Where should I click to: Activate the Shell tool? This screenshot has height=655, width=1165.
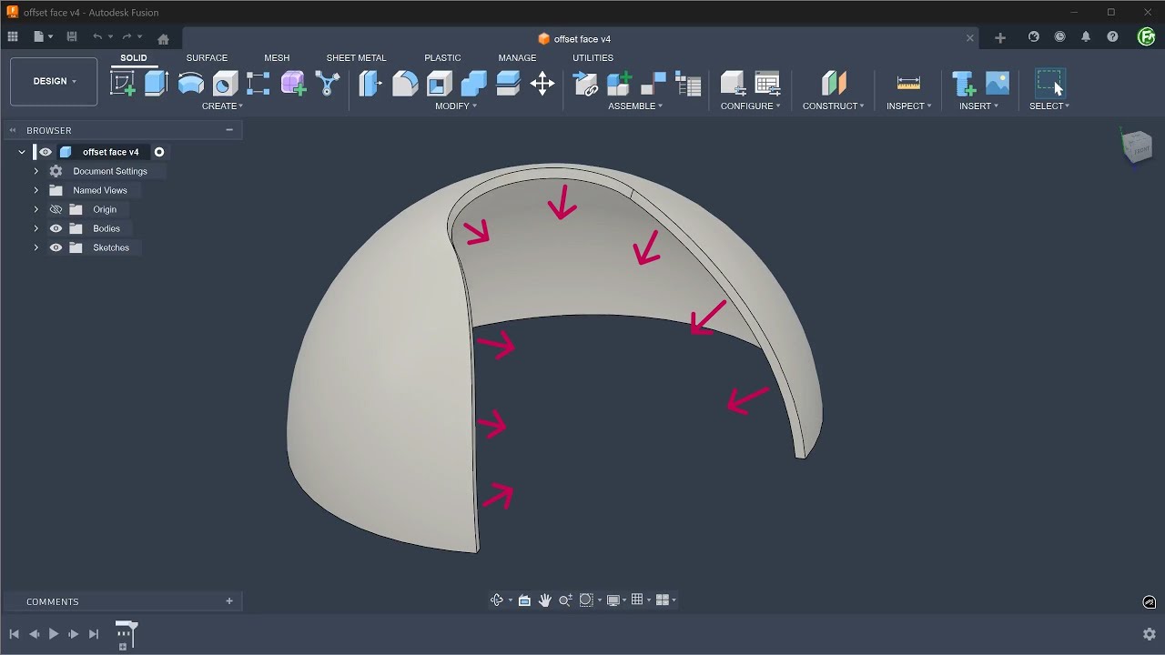pos(440,84)
